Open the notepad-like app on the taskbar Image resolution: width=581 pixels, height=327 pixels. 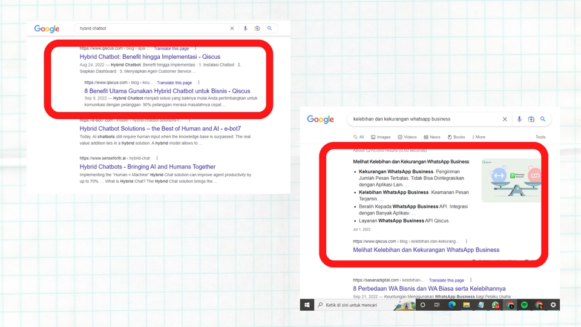pyautogui.click(x=481, y=305)
